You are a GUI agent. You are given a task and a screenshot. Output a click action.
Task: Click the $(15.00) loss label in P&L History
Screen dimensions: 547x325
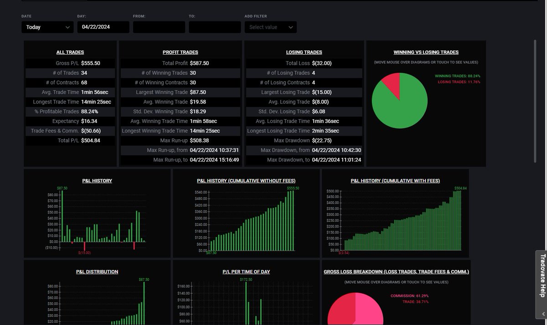click(84, 253)
